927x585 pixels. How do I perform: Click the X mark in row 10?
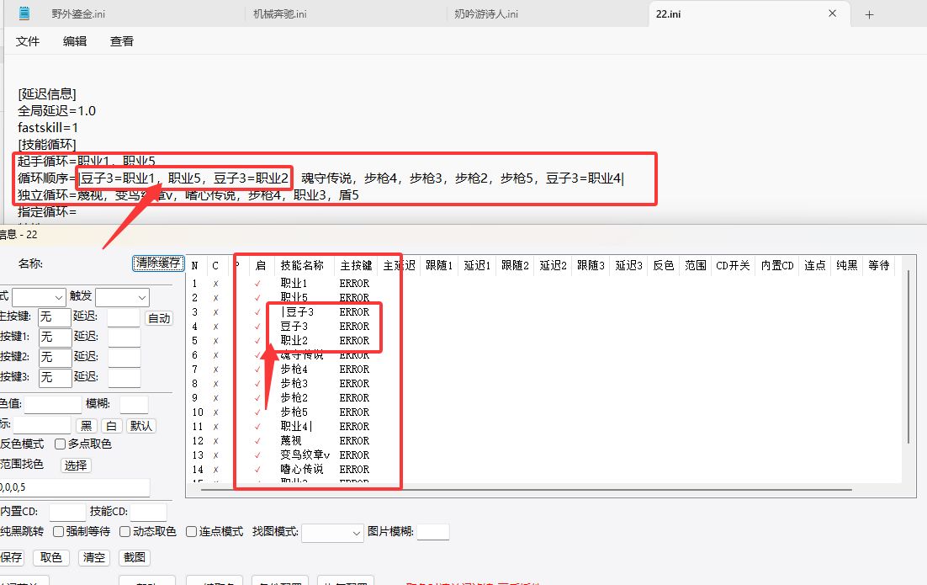tap(216, 413)
